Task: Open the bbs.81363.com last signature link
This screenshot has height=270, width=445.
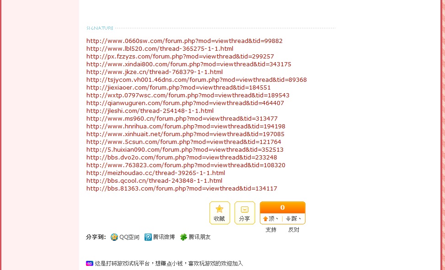Action: (182, 189)
